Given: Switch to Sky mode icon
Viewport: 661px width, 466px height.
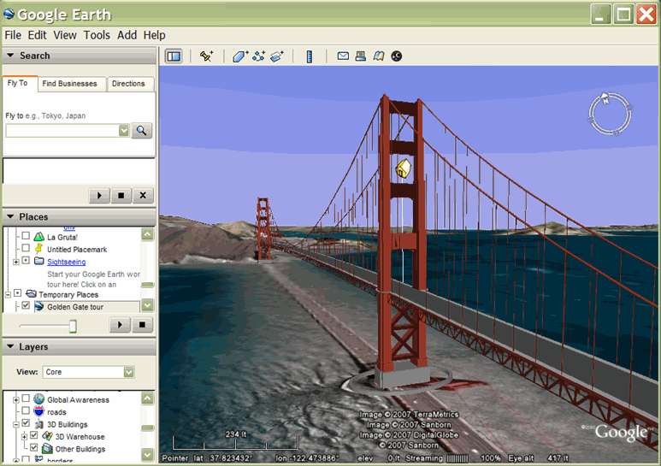Looking at the screenshot, I should point(396,56).
